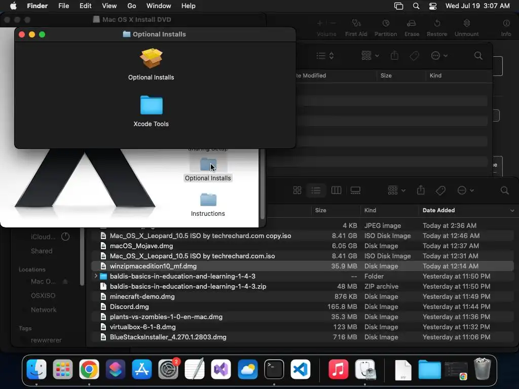Switch to list view in lower Finder window
This screenshot has width=519, height=389.
coord(316,190)
